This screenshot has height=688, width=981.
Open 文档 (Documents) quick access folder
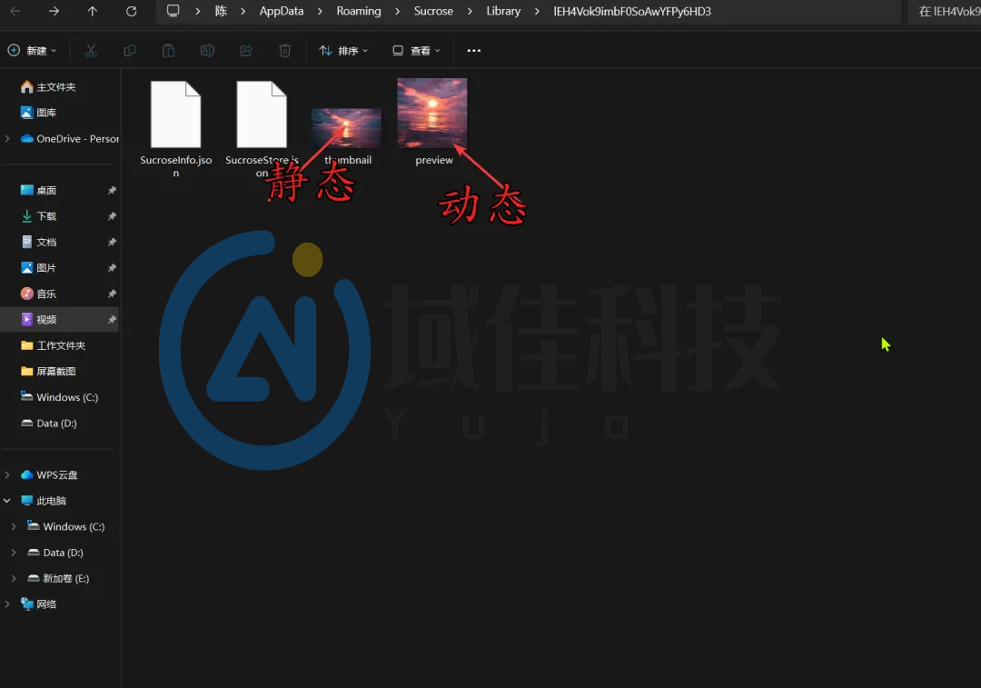click(x=39, y=242)
